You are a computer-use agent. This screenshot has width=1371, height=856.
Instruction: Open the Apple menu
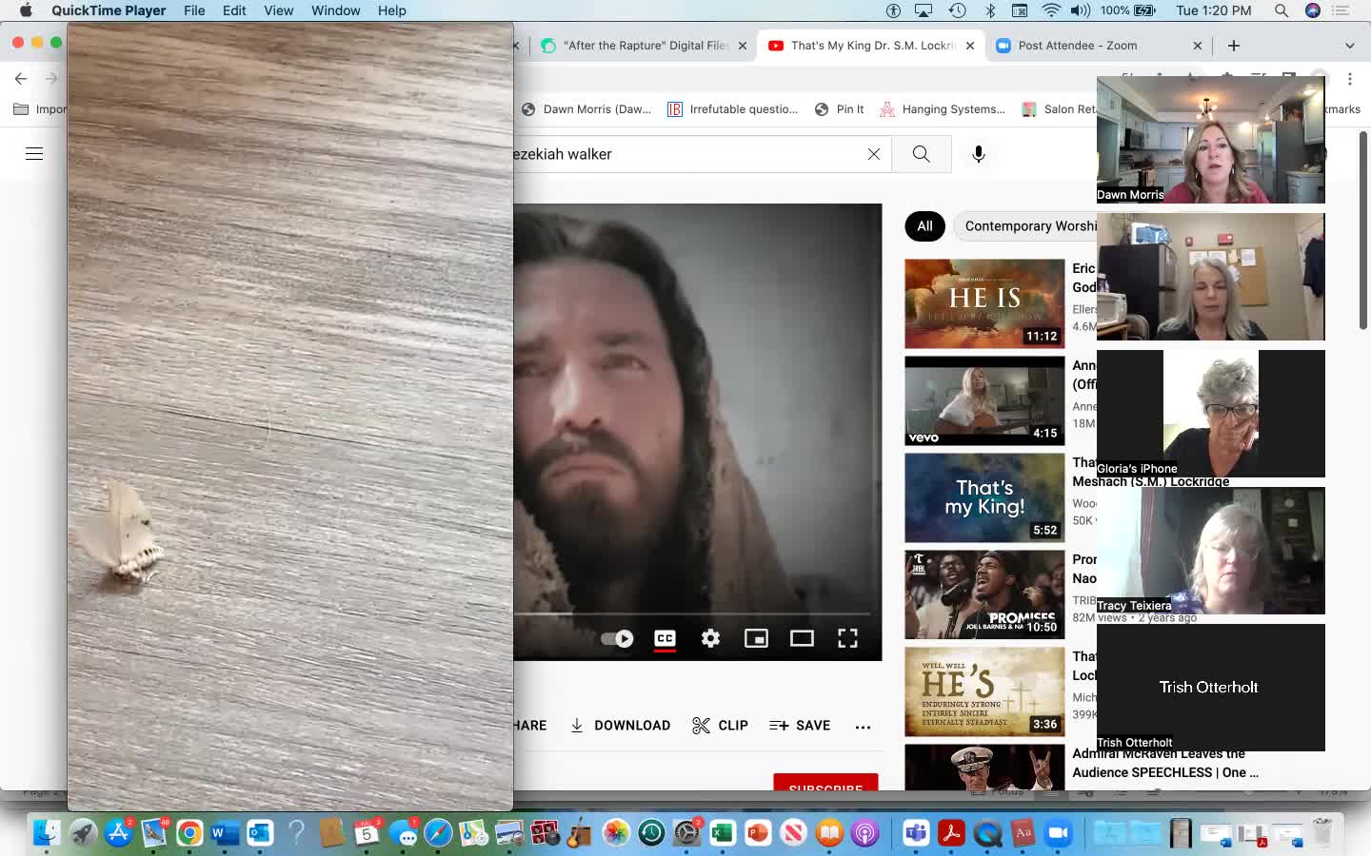click(26, 10)
